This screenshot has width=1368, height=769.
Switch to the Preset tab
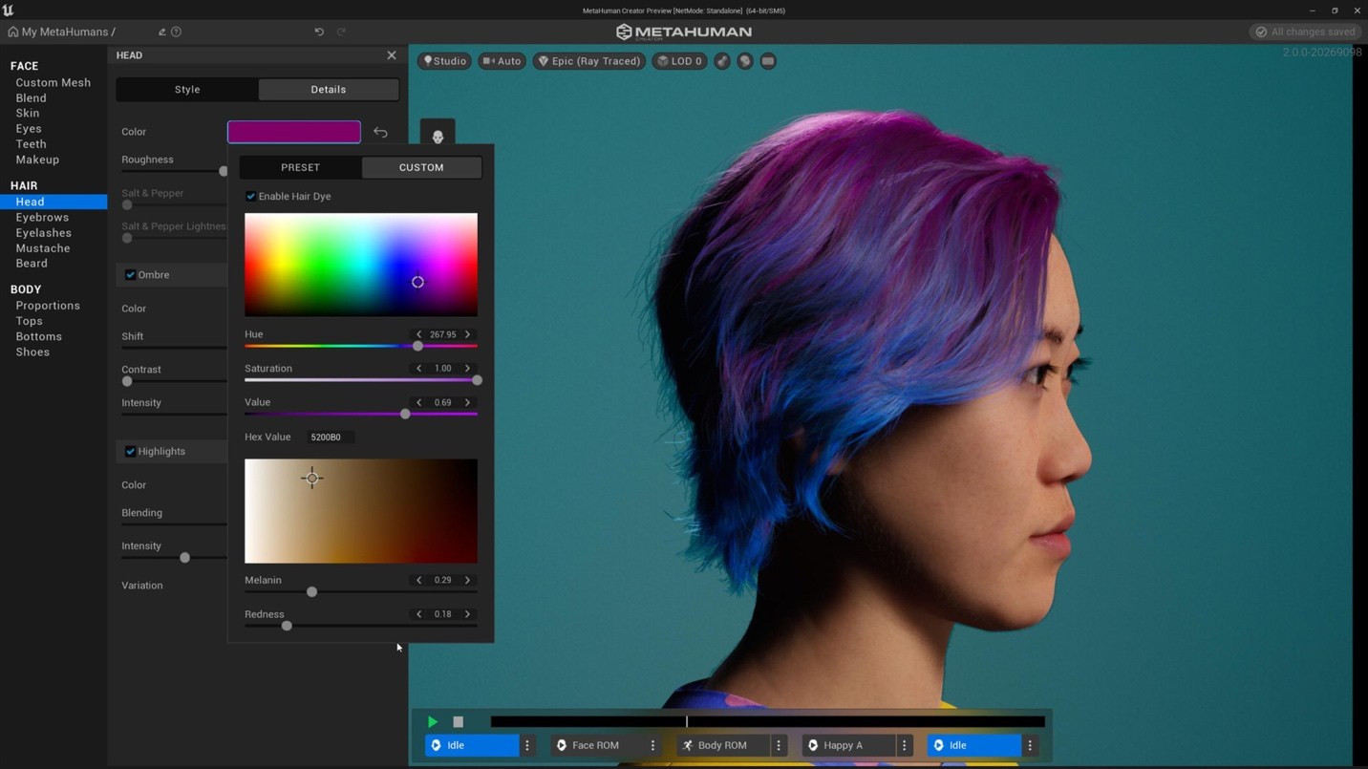pos(300,166)
